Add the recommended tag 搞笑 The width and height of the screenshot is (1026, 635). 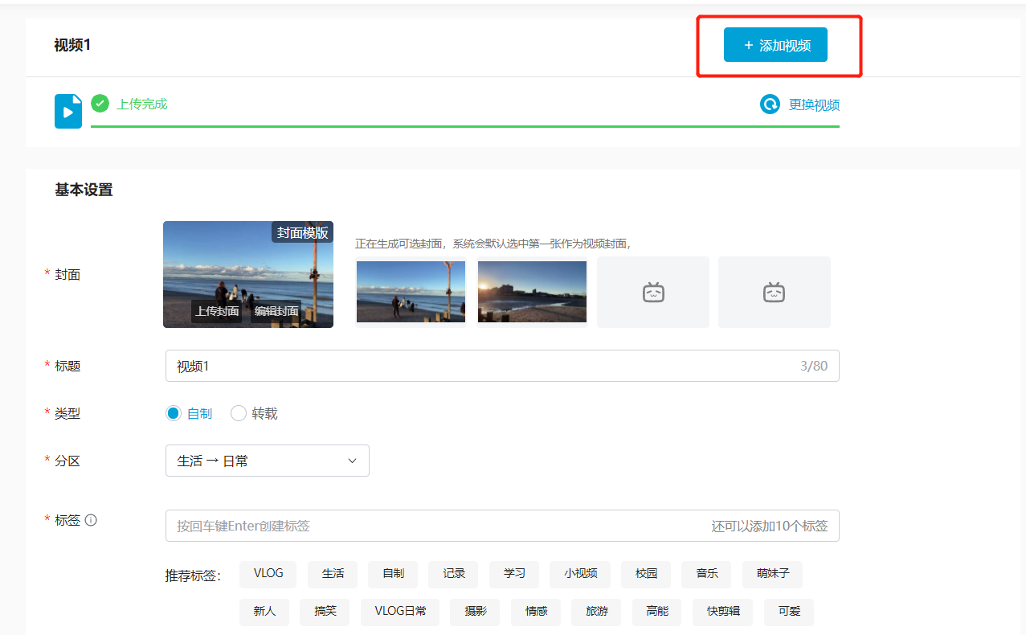tap(325, 612)
